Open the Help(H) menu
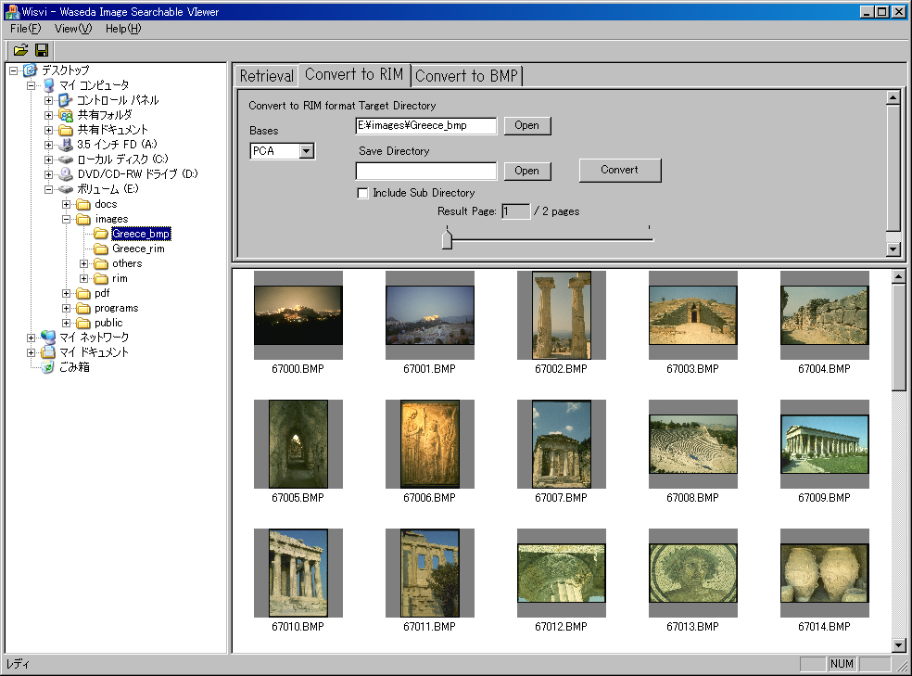Viewport: 912px width, 676px height. click(123, 29)
